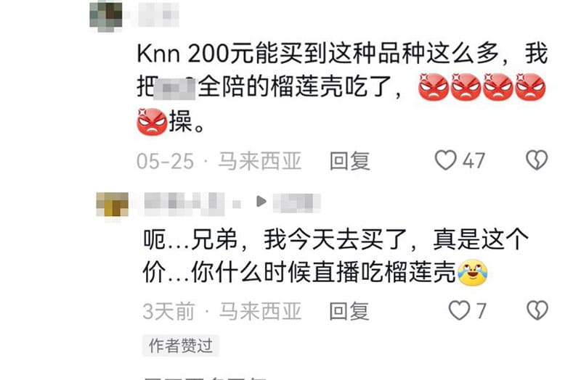Like the reply with 7 likes

pyautogui.click(x=459, y=310)
